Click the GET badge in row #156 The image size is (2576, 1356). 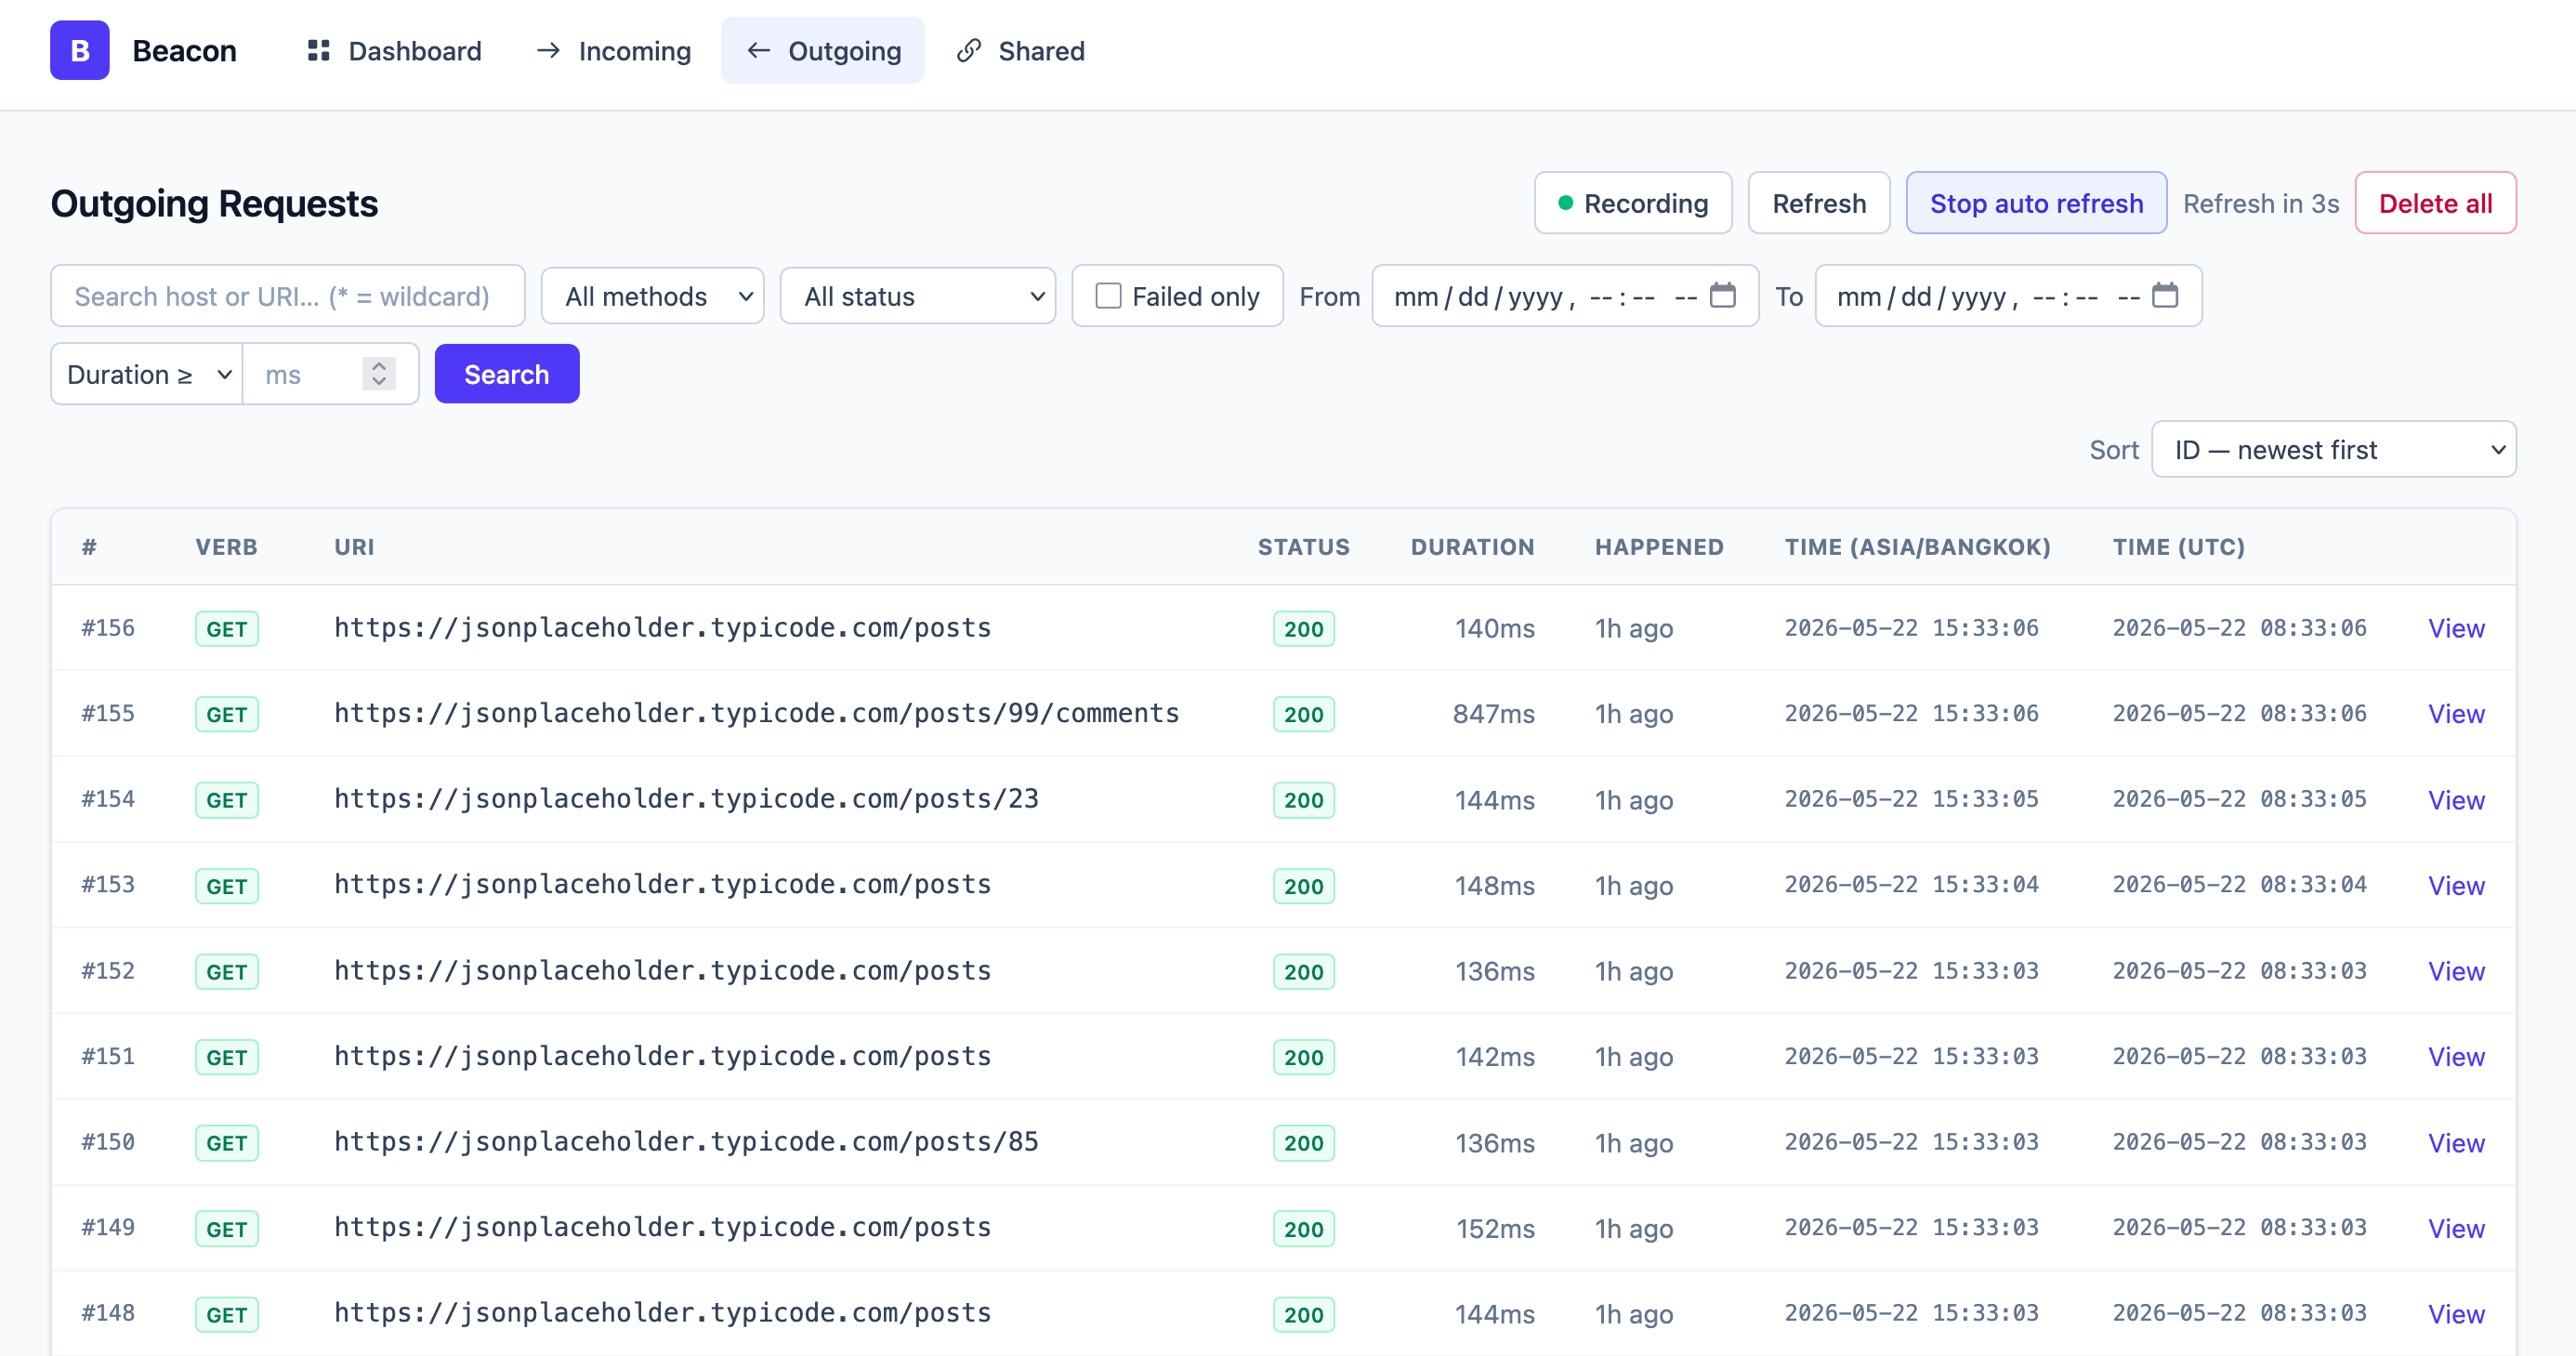227,629
